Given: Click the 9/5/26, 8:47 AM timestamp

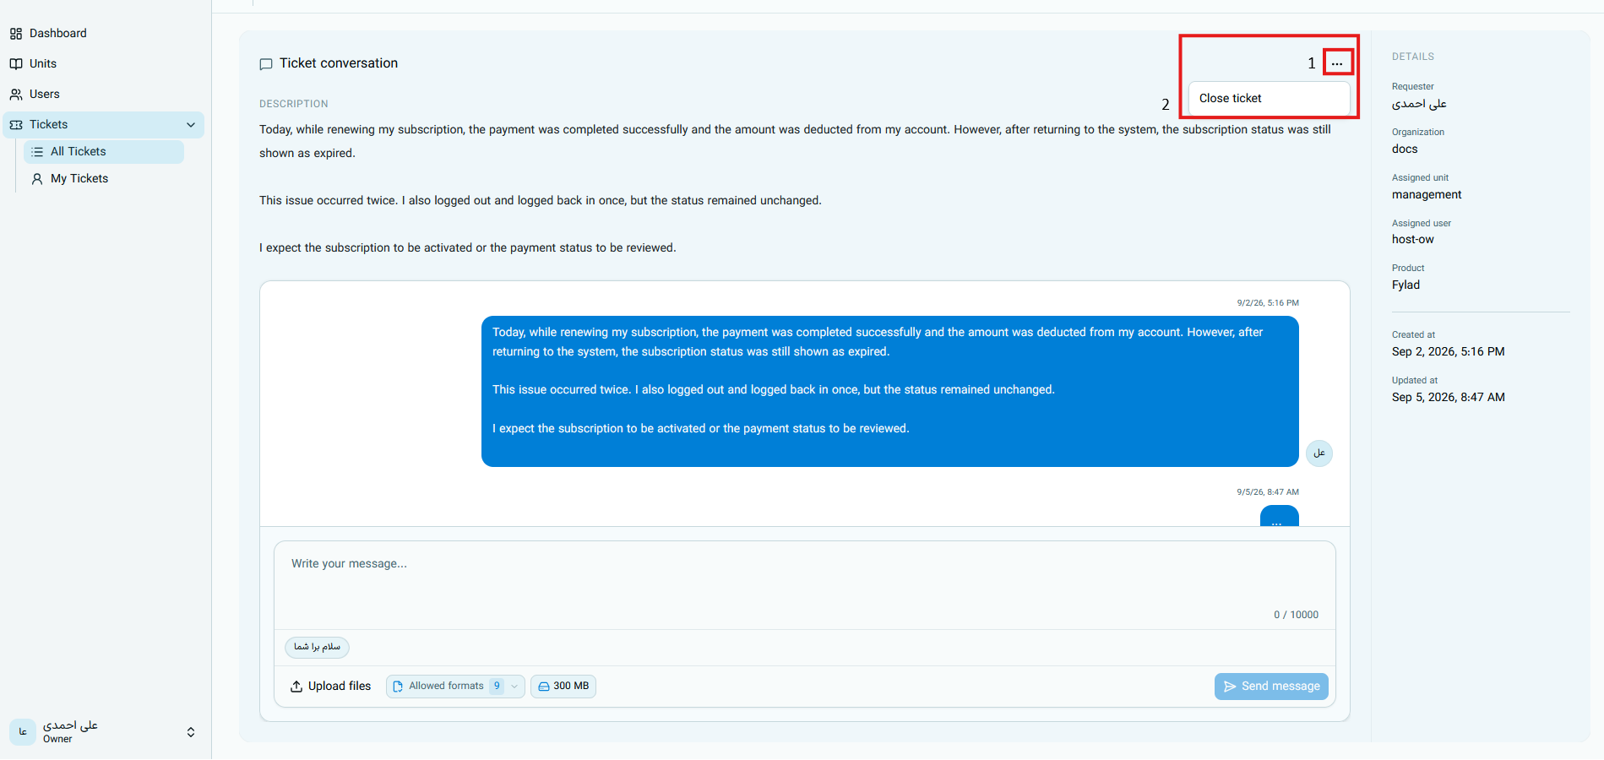Looking at the screenshot, I should coord(1268,491).
